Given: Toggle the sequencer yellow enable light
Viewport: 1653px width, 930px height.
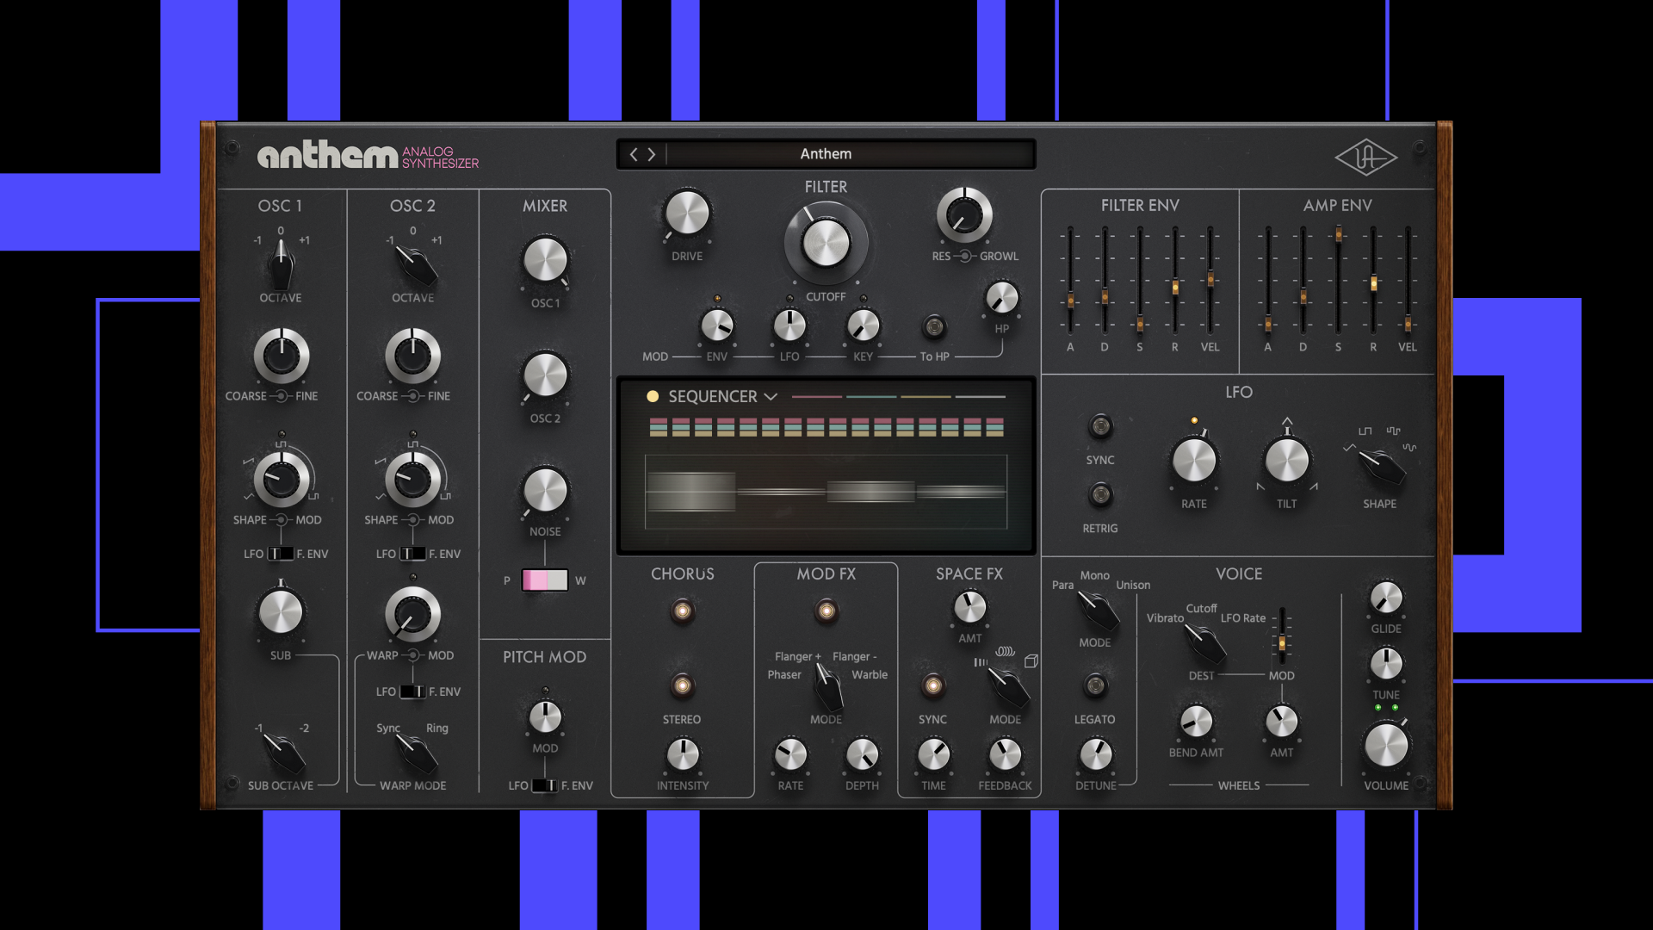Looking at the screenshot, I should [653, 396].
